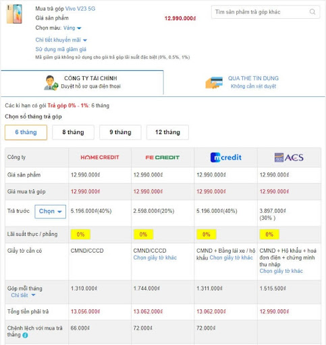Click the red product price 12.990.000₫ at top
The image size is (326, 345).
(180, 18)
